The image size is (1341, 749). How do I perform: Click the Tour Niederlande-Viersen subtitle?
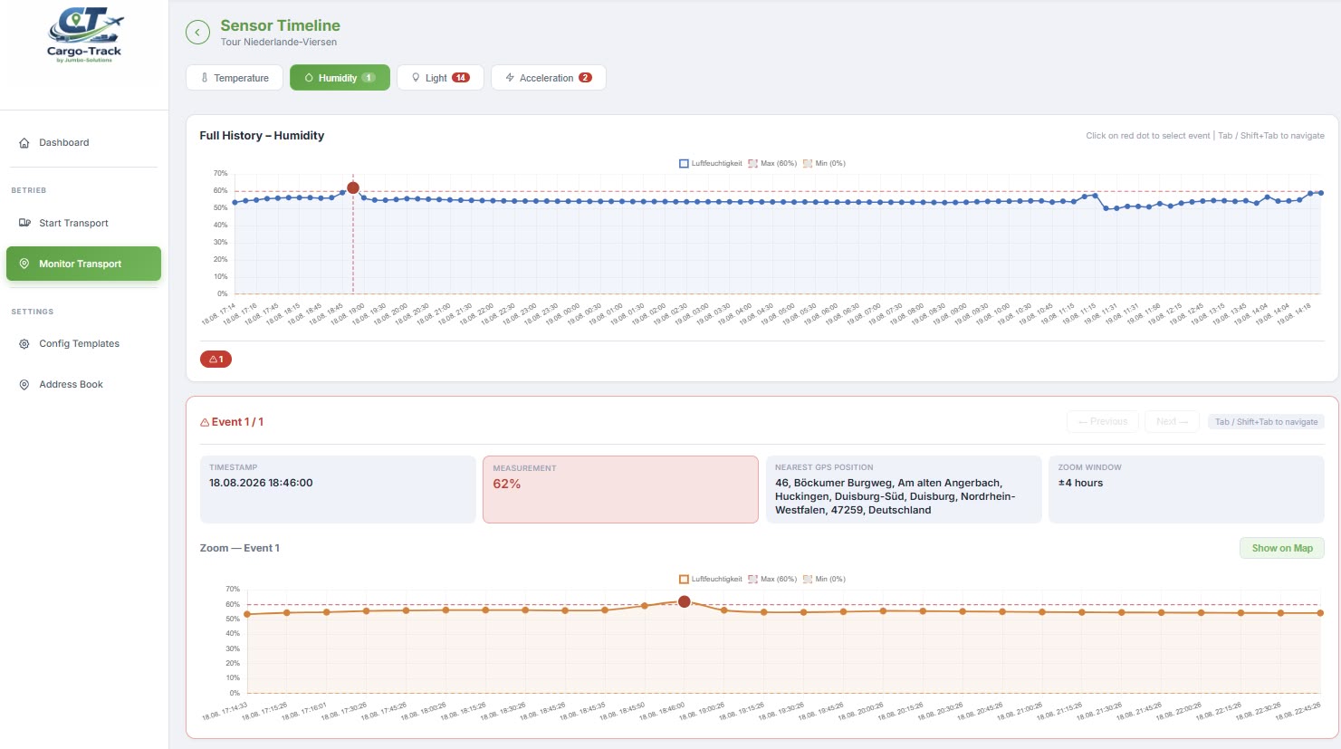(x=279, y=42)
